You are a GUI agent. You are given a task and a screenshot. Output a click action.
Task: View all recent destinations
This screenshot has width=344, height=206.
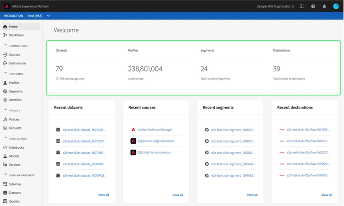(327, 195)
